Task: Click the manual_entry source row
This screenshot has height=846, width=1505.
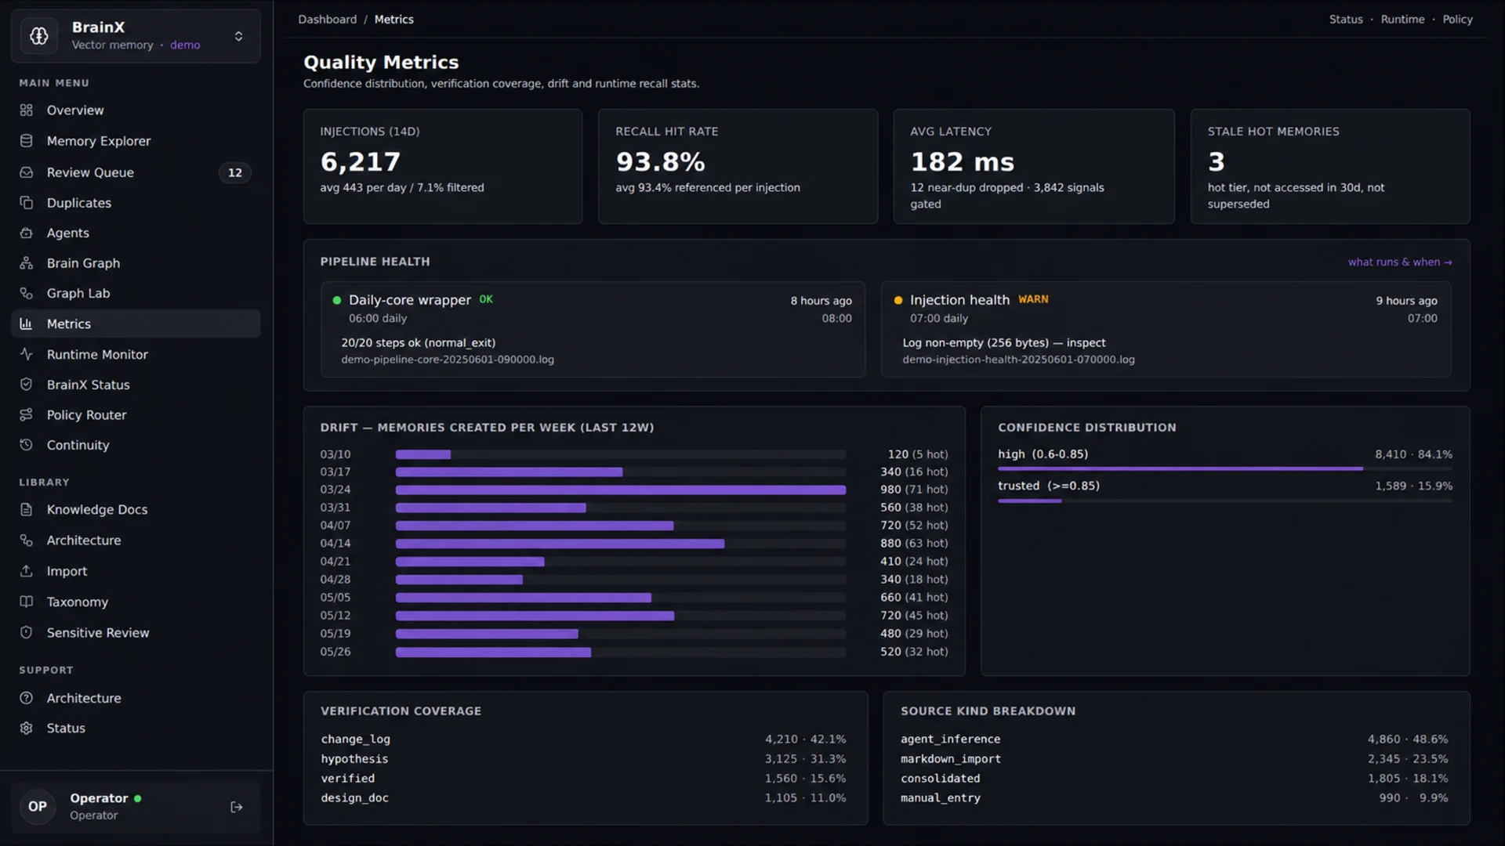Action: click(x=1174, y=798)
